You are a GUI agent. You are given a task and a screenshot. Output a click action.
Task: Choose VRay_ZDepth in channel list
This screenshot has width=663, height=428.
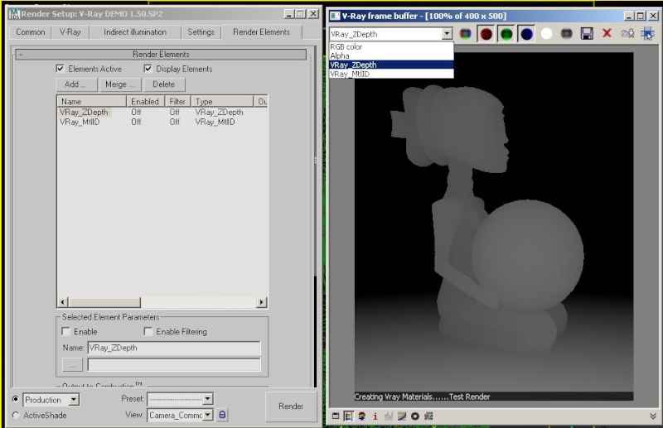point(391,65)
